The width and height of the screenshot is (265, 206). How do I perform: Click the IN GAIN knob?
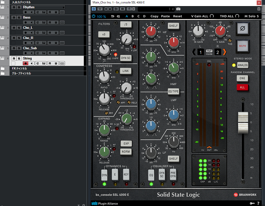pyautogui.click(x=198, y=31)
